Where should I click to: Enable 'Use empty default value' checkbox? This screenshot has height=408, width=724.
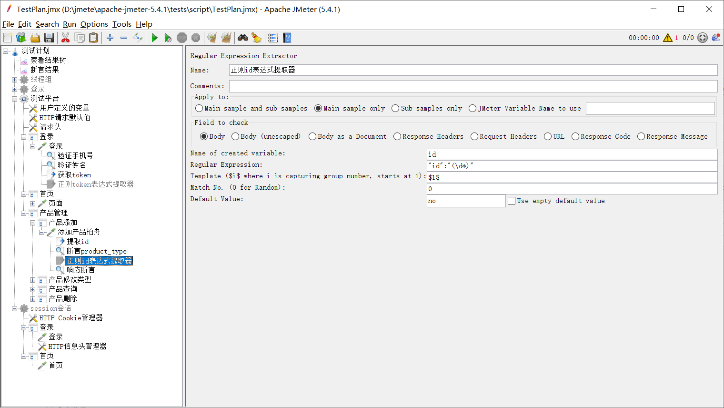point(512,201)
